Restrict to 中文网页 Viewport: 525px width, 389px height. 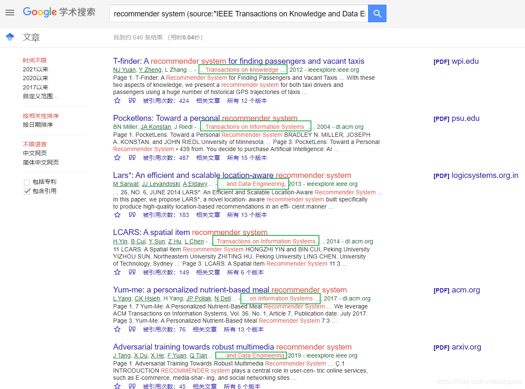[35, 153]
